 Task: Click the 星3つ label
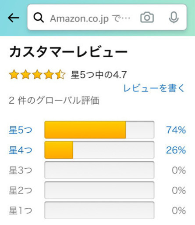[x=21, y=170]
